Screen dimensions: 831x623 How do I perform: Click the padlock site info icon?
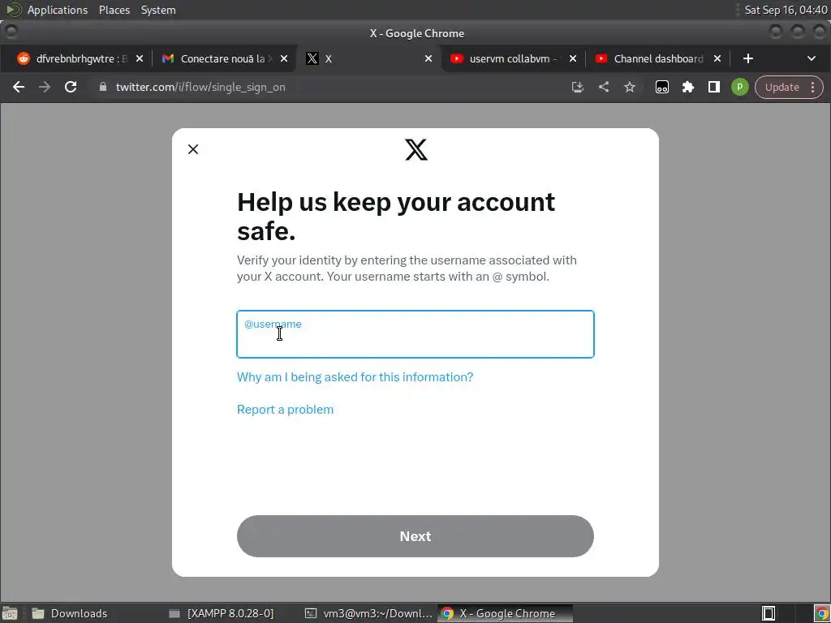point(103,87)
